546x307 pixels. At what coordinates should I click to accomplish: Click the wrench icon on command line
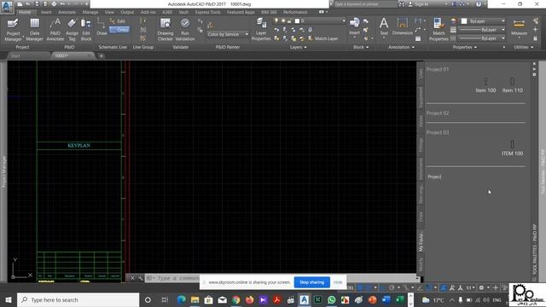(141, 278)
